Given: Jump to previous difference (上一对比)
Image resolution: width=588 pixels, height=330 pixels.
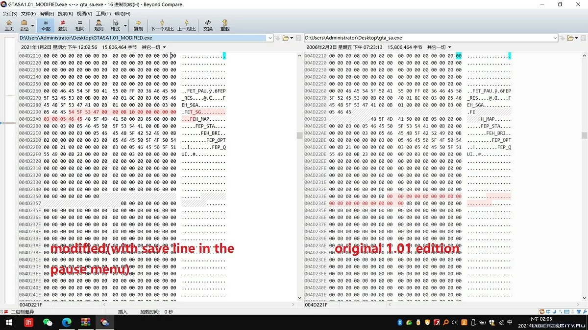Looking at the screenshot, I should click(x=186, y=25).
